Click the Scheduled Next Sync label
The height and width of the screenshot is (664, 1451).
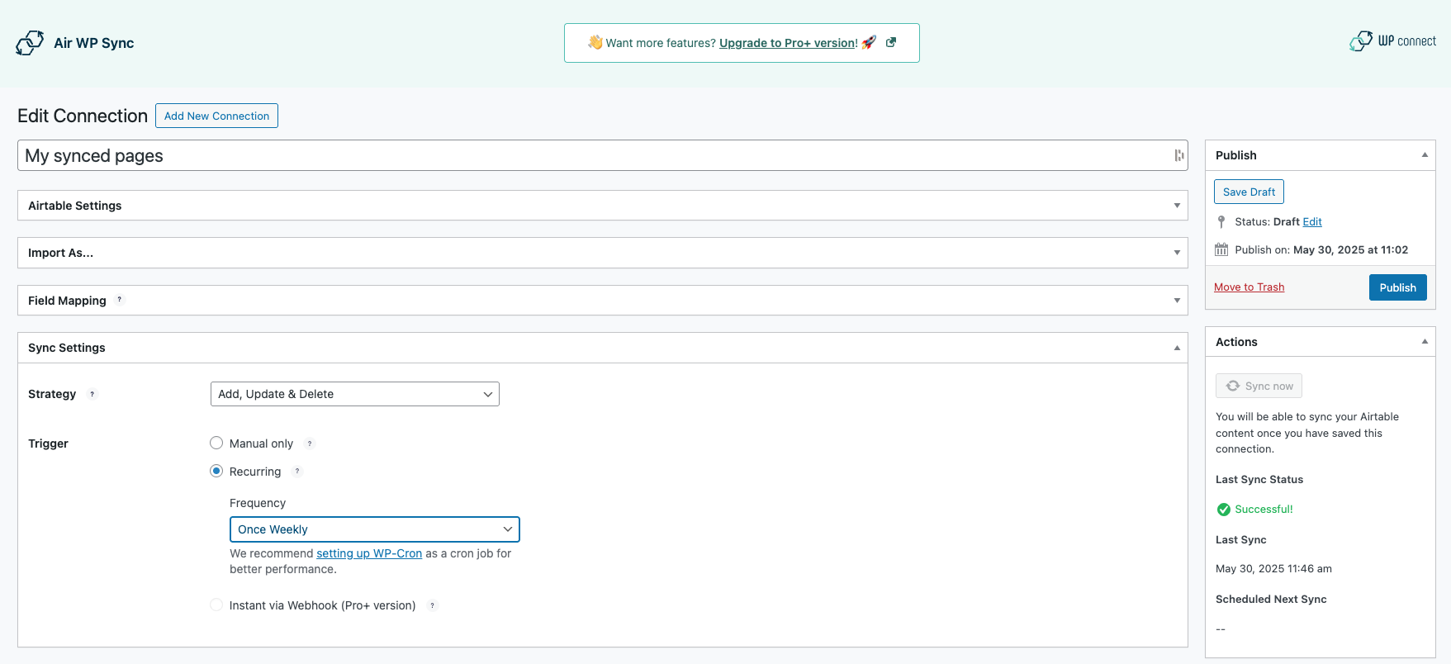[x=1271, y=600]
